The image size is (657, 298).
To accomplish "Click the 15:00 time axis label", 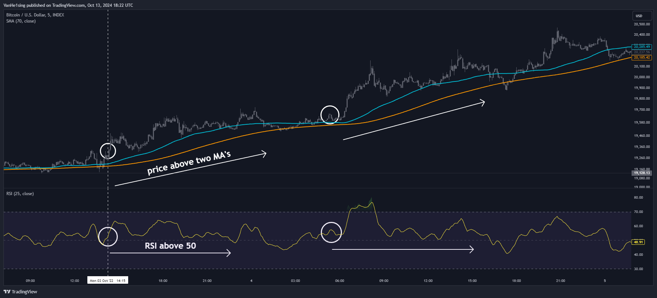I will 472,281.
